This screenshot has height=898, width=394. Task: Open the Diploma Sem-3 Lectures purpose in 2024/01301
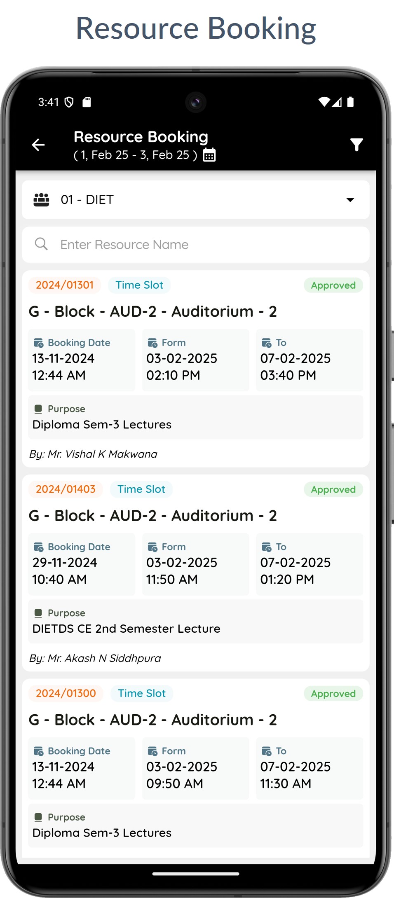(102, 425)
